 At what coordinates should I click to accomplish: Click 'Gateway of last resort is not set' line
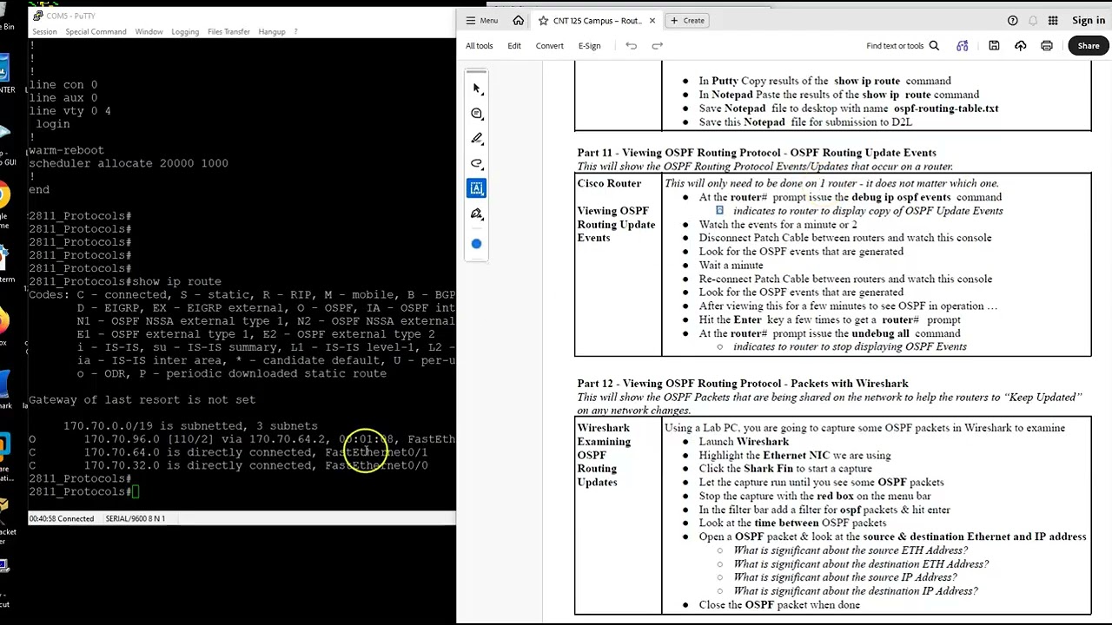(x=142, y=400)
